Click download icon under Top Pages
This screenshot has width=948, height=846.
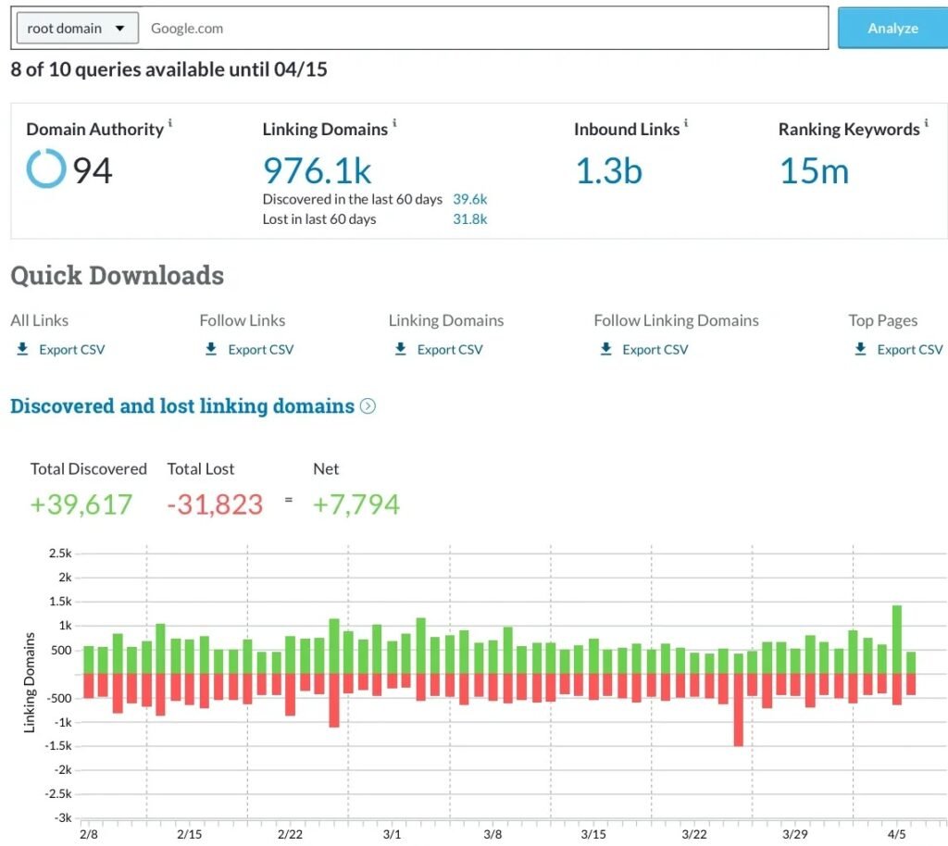[x=860, y=349]
